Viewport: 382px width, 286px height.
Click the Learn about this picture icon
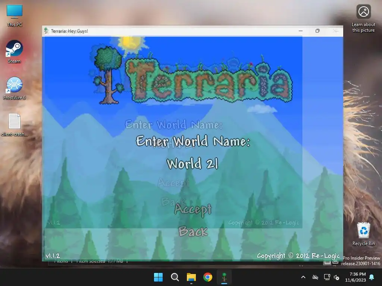coord(363,18)
